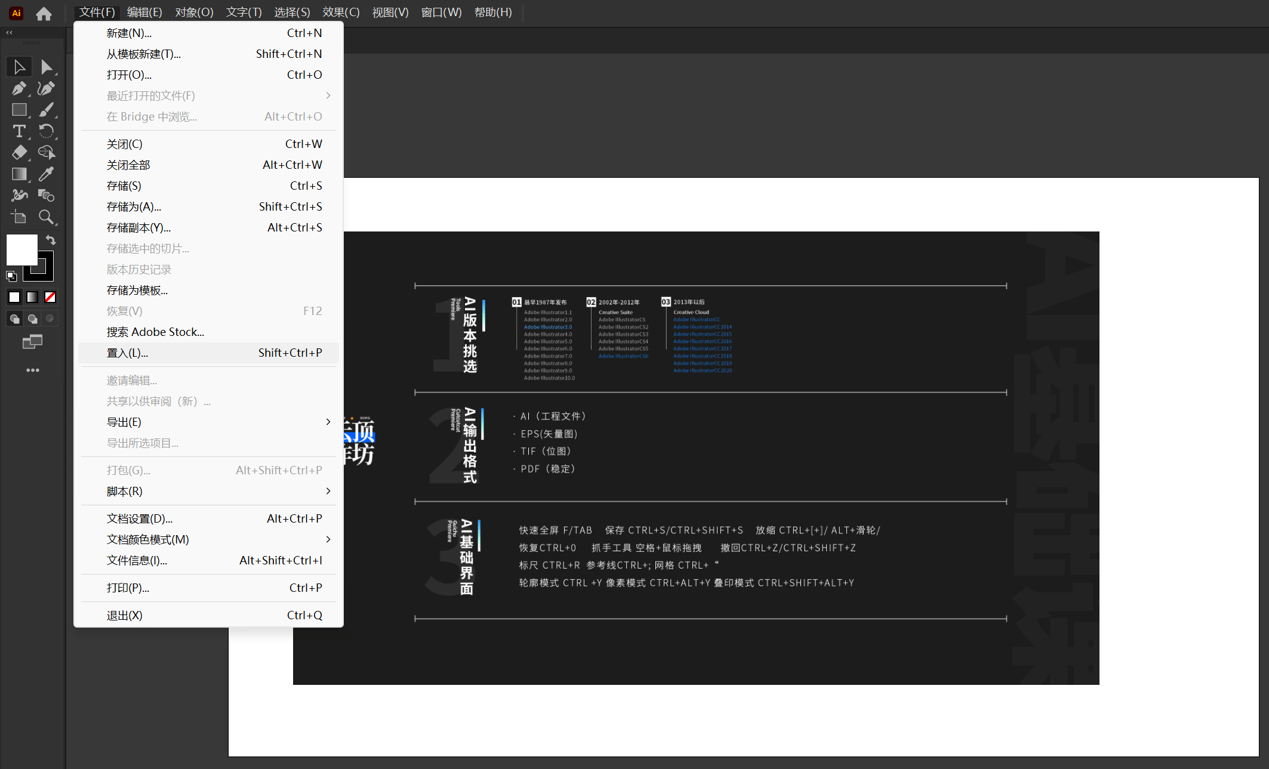The height and width of the screenshot is (769, 1269).
Task: Choose the Eyedropper tool
Action: coord(46,174)
